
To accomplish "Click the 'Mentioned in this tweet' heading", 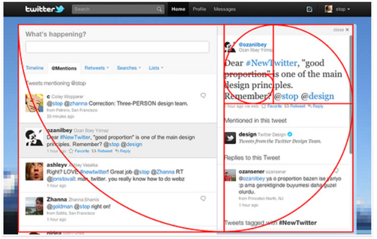I will (x=255, y=120).
